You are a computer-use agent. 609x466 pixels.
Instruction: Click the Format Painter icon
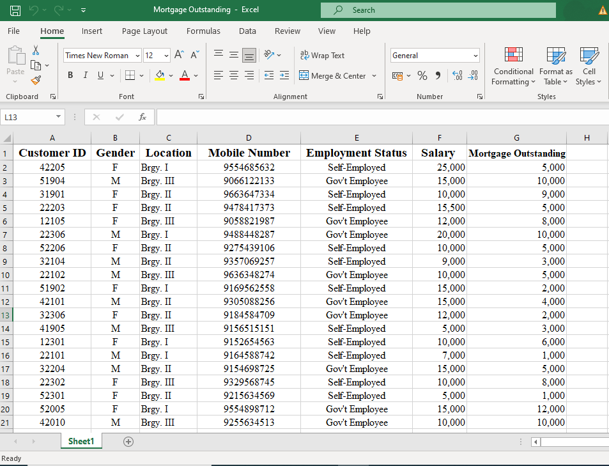tap(36, 80)
